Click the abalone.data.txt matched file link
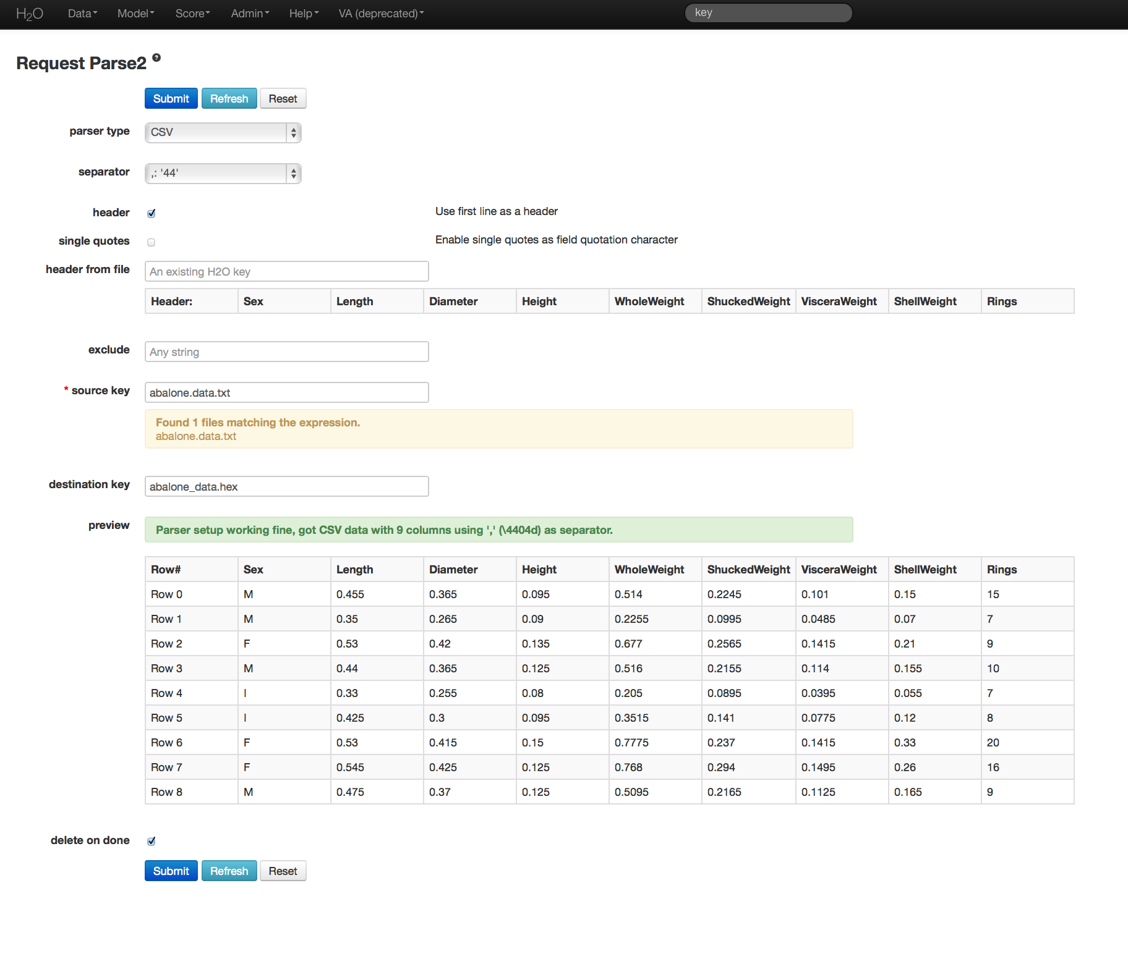The image size is (1128, 959). 196,436
